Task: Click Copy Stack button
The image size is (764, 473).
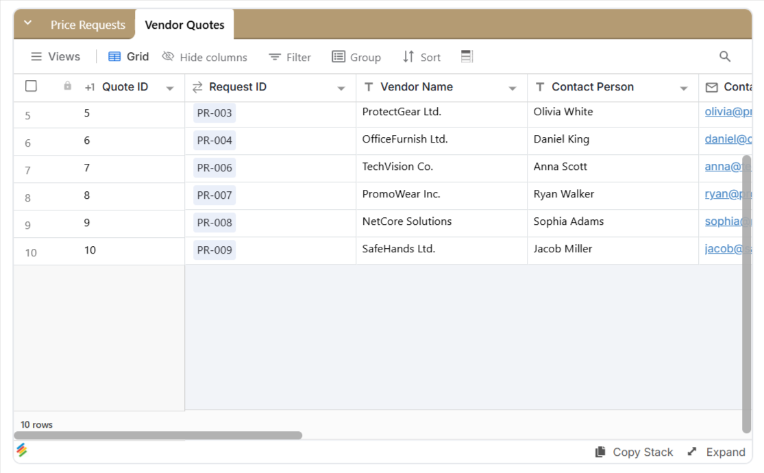Action: pos(634,452)
